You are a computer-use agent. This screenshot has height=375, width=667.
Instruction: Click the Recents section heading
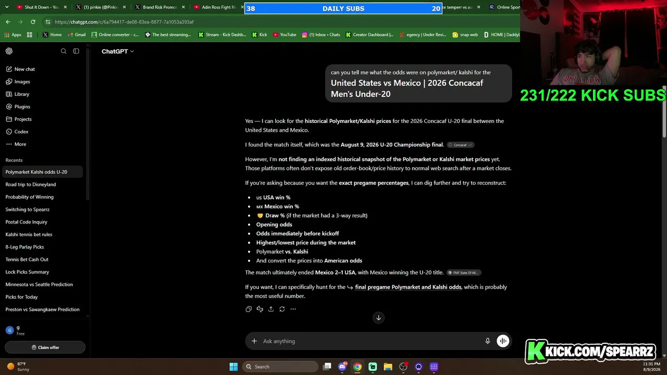point(14,160)
